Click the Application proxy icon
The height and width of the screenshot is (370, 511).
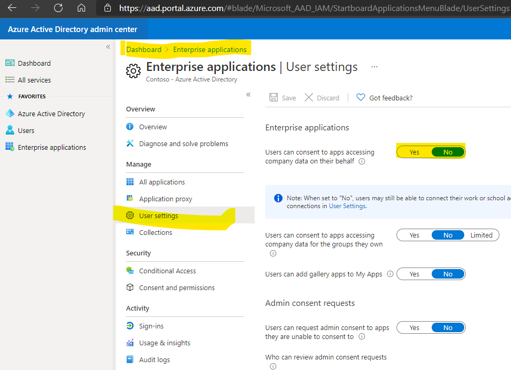pyautogui.click(x=130, y=199)
